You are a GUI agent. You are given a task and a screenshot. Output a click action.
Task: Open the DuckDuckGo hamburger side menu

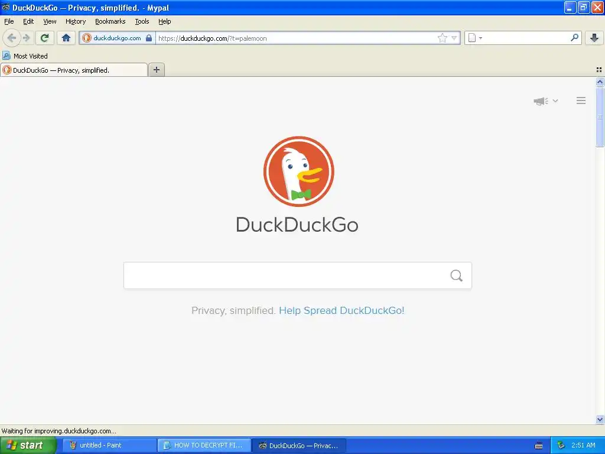tap(581, 100)
